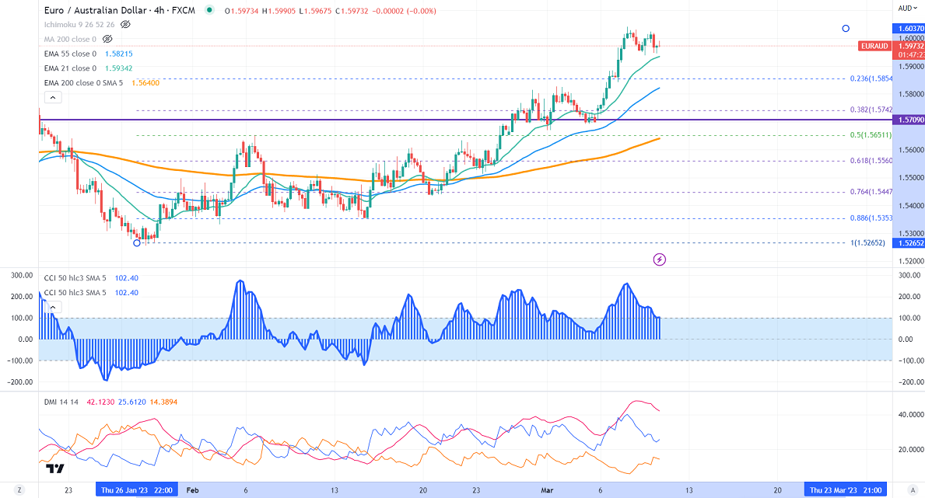Click the Z timezone button at bottom left
The image size is (925, 498).
point(20,490)
